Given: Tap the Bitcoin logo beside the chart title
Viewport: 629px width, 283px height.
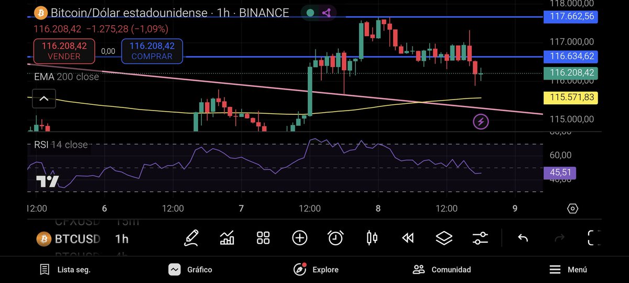Looking at the screenshot, I should 40,13.
